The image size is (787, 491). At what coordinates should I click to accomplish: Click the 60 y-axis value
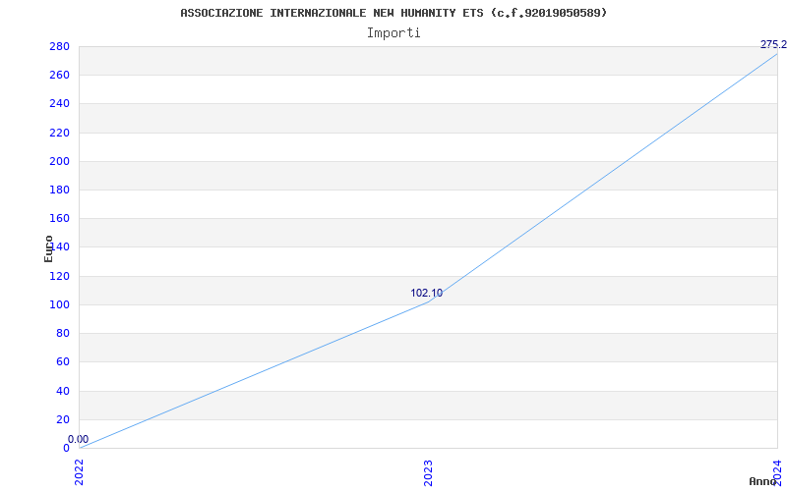[62, 361]
